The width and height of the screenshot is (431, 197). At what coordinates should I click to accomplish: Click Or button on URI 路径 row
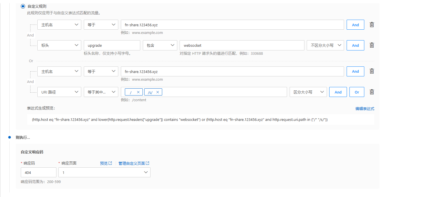(357, 92)
